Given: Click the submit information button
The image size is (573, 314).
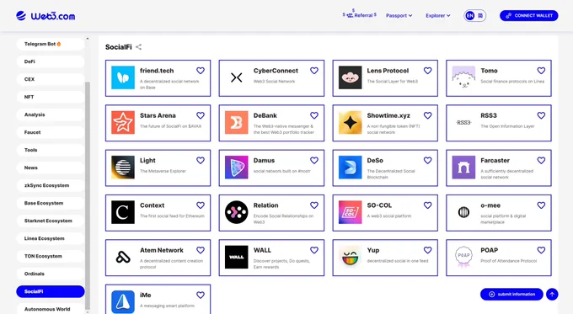Looking at the screenshot, I should pos(511,295).
